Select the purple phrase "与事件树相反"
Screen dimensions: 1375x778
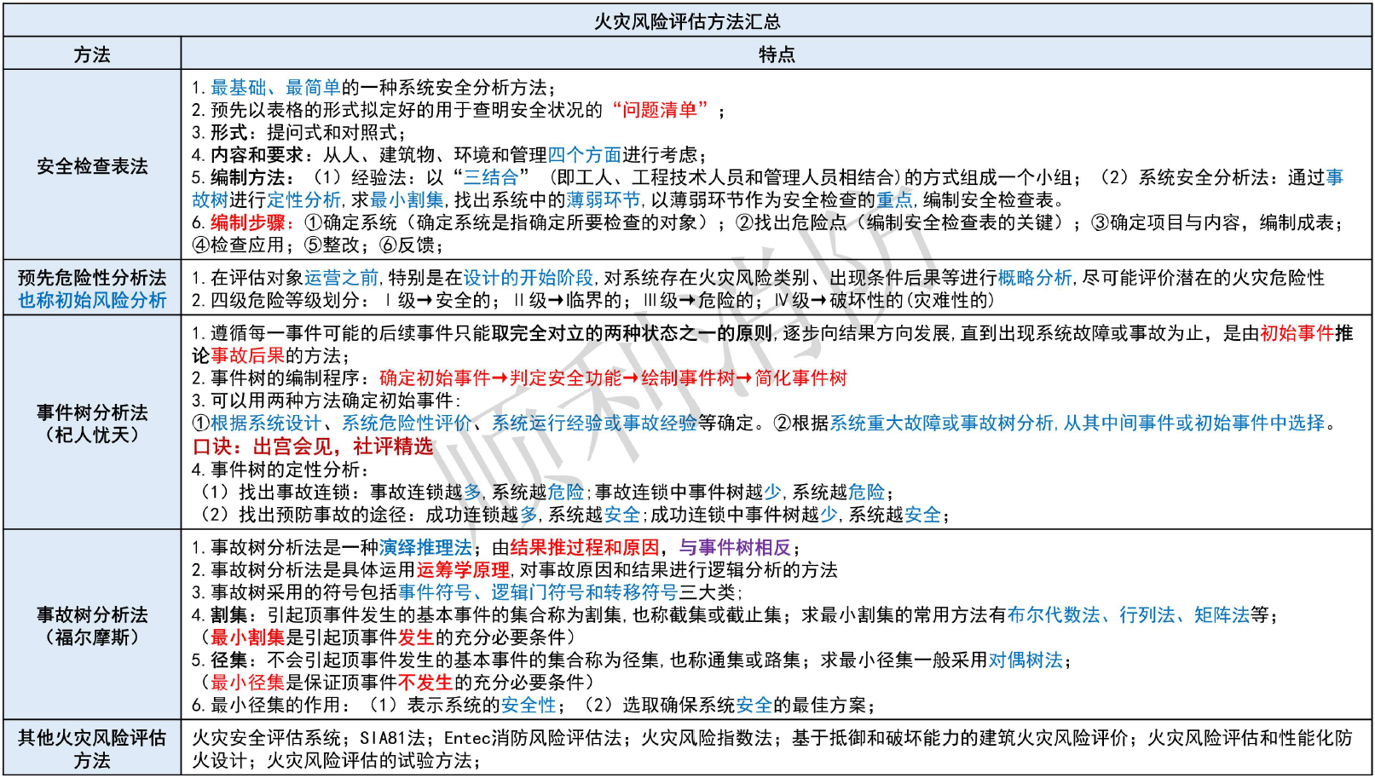[735, 547]
